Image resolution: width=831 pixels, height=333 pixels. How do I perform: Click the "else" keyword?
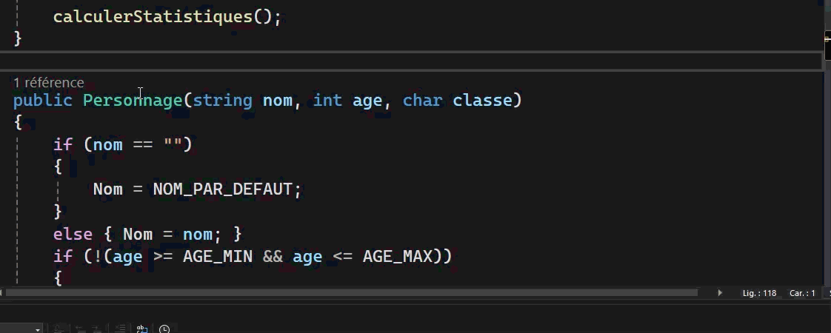pos(73,234)
